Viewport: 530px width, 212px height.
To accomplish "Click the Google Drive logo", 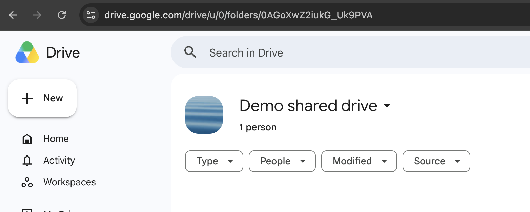I will (x=27, y=52).
